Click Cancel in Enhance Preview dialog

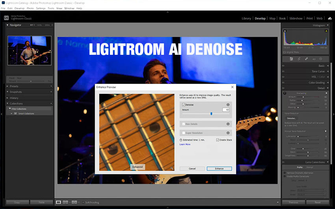pyautogui.click(x=192, y=169)
